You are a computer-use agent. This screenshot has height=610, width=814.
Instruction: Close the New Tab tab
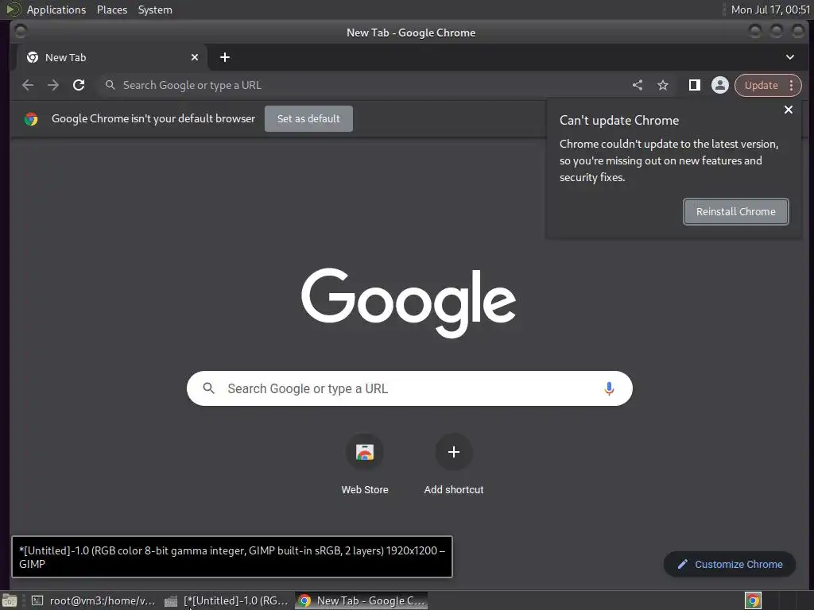click(x=195, y=57)
